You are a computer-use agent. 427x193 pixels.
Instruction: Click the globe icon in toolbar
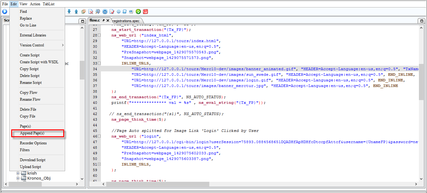119,12
